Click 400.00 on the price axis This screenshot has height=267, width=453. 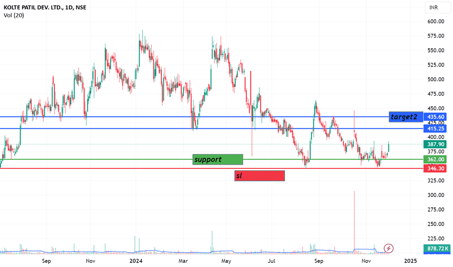click(436, 137)
